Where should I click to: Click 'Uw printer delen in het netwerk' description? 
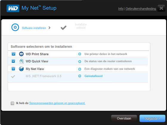coord(106,54)
